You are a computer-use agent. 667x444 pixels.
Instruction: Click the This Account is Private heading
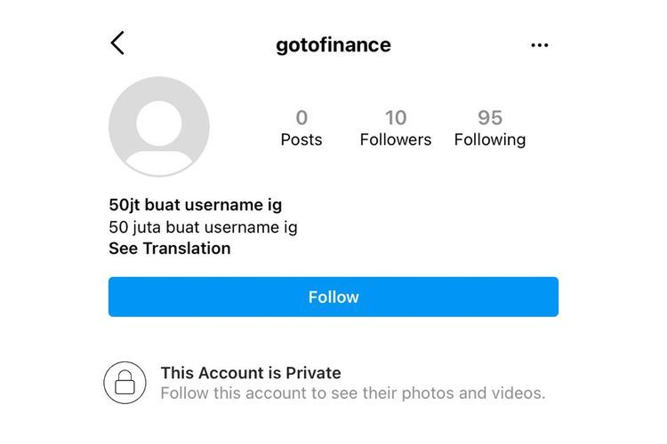point(251,373)
